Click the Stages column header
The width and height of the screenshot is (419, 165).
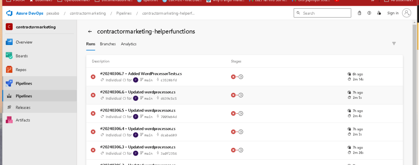tap(236, 61)
